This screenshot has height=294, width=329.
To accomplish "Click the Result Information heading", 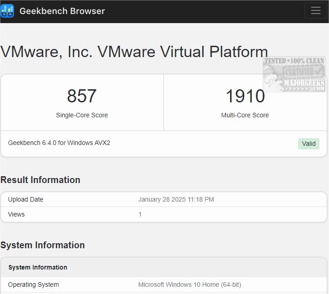I will (x=40, y=180).
